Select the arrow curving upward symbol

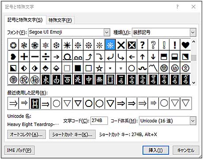pos(89,57)
